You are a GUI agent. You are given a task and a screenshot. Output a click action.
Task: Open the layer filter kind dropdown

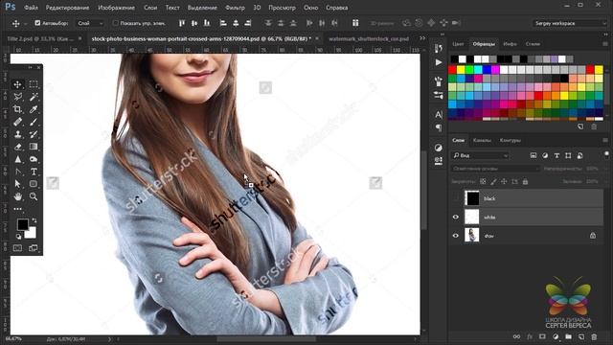pos(480,155)
